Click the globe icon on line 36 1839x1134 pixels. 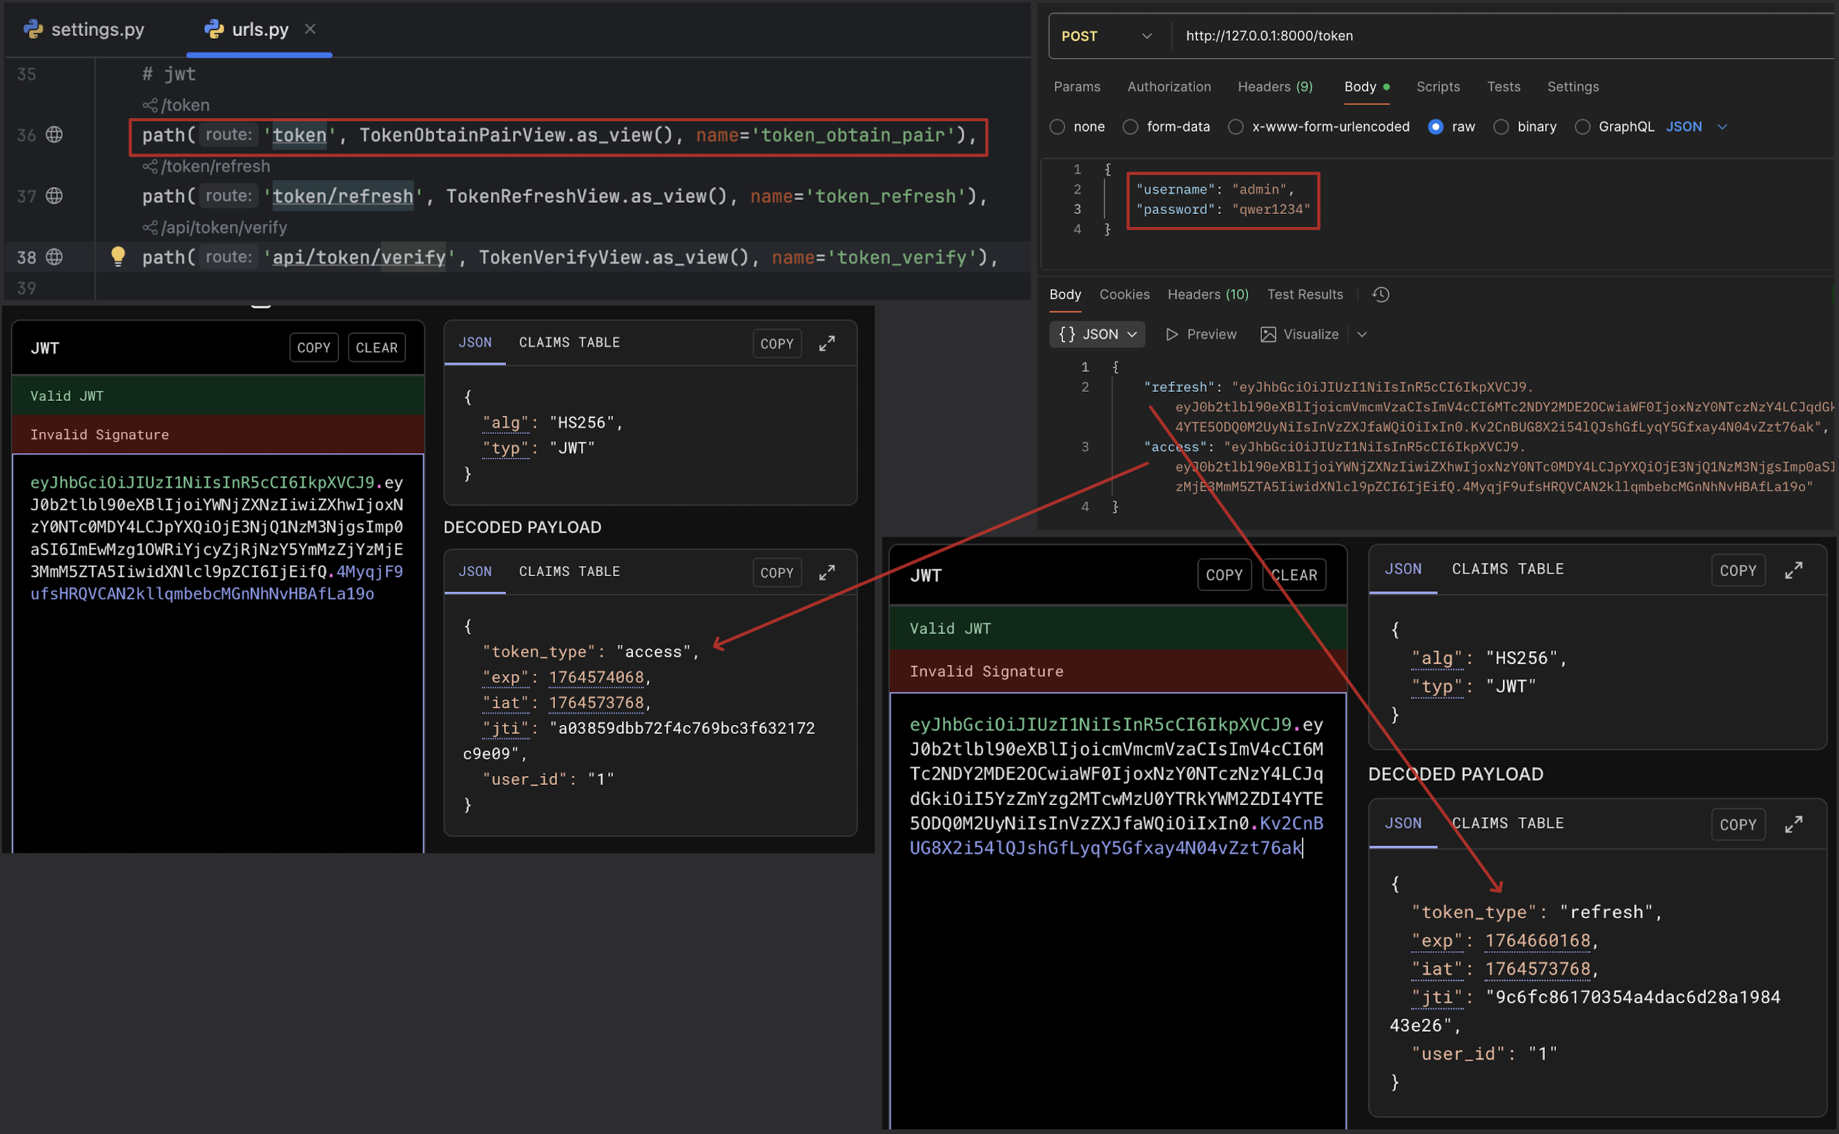(54, 135)
